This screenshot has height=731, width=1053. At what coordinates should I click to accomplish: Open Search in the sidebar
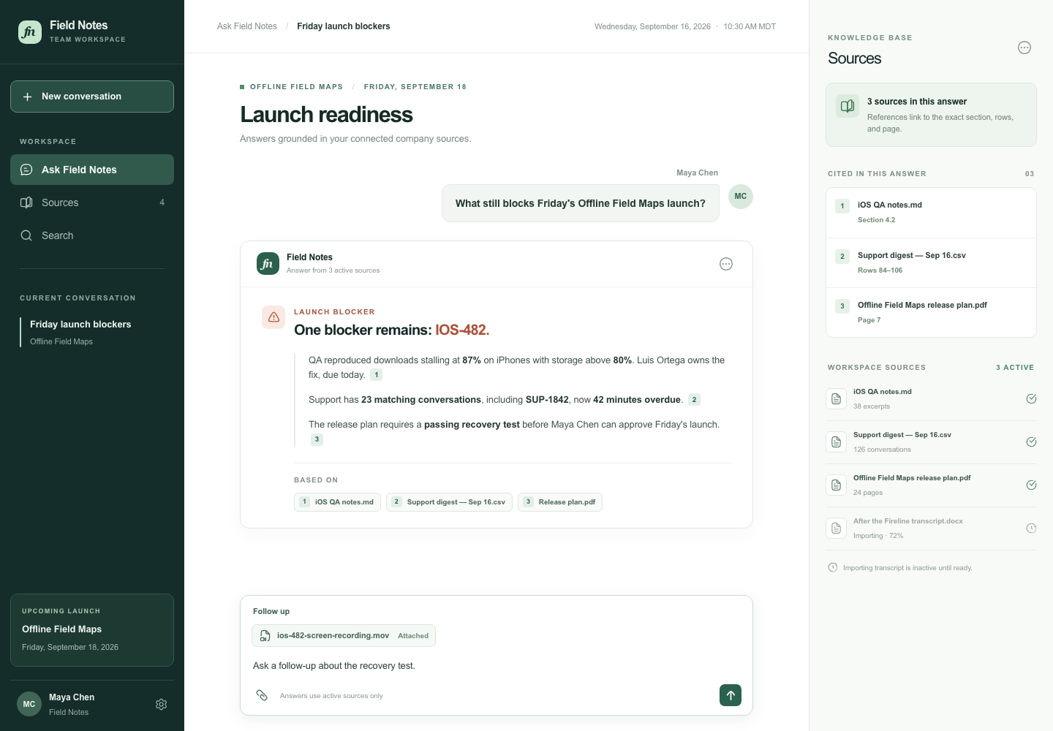pos(92,235)
